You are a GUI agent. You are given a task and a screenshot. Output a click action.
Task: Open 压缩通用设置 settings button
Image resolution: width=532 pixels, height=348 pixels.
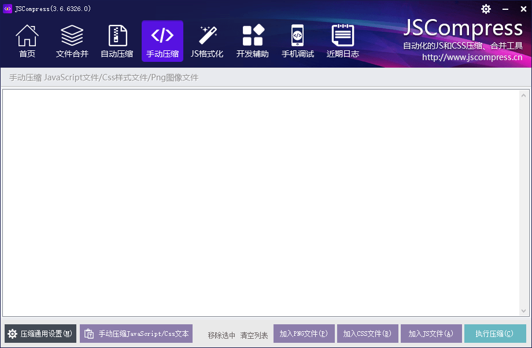[x=40, y=334]
